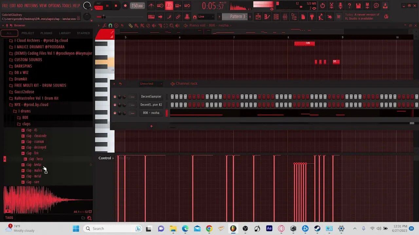The height and width of the screenshot is (235, 419).
Task: Toggle the metronome
Action: (151, 6)
